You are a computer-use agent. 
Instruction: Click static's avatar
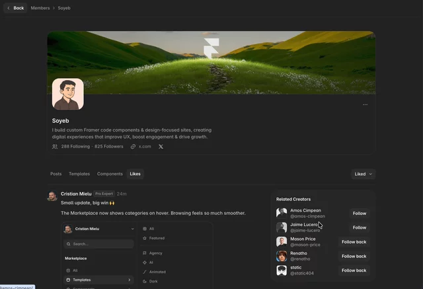(x=282, y=270)
